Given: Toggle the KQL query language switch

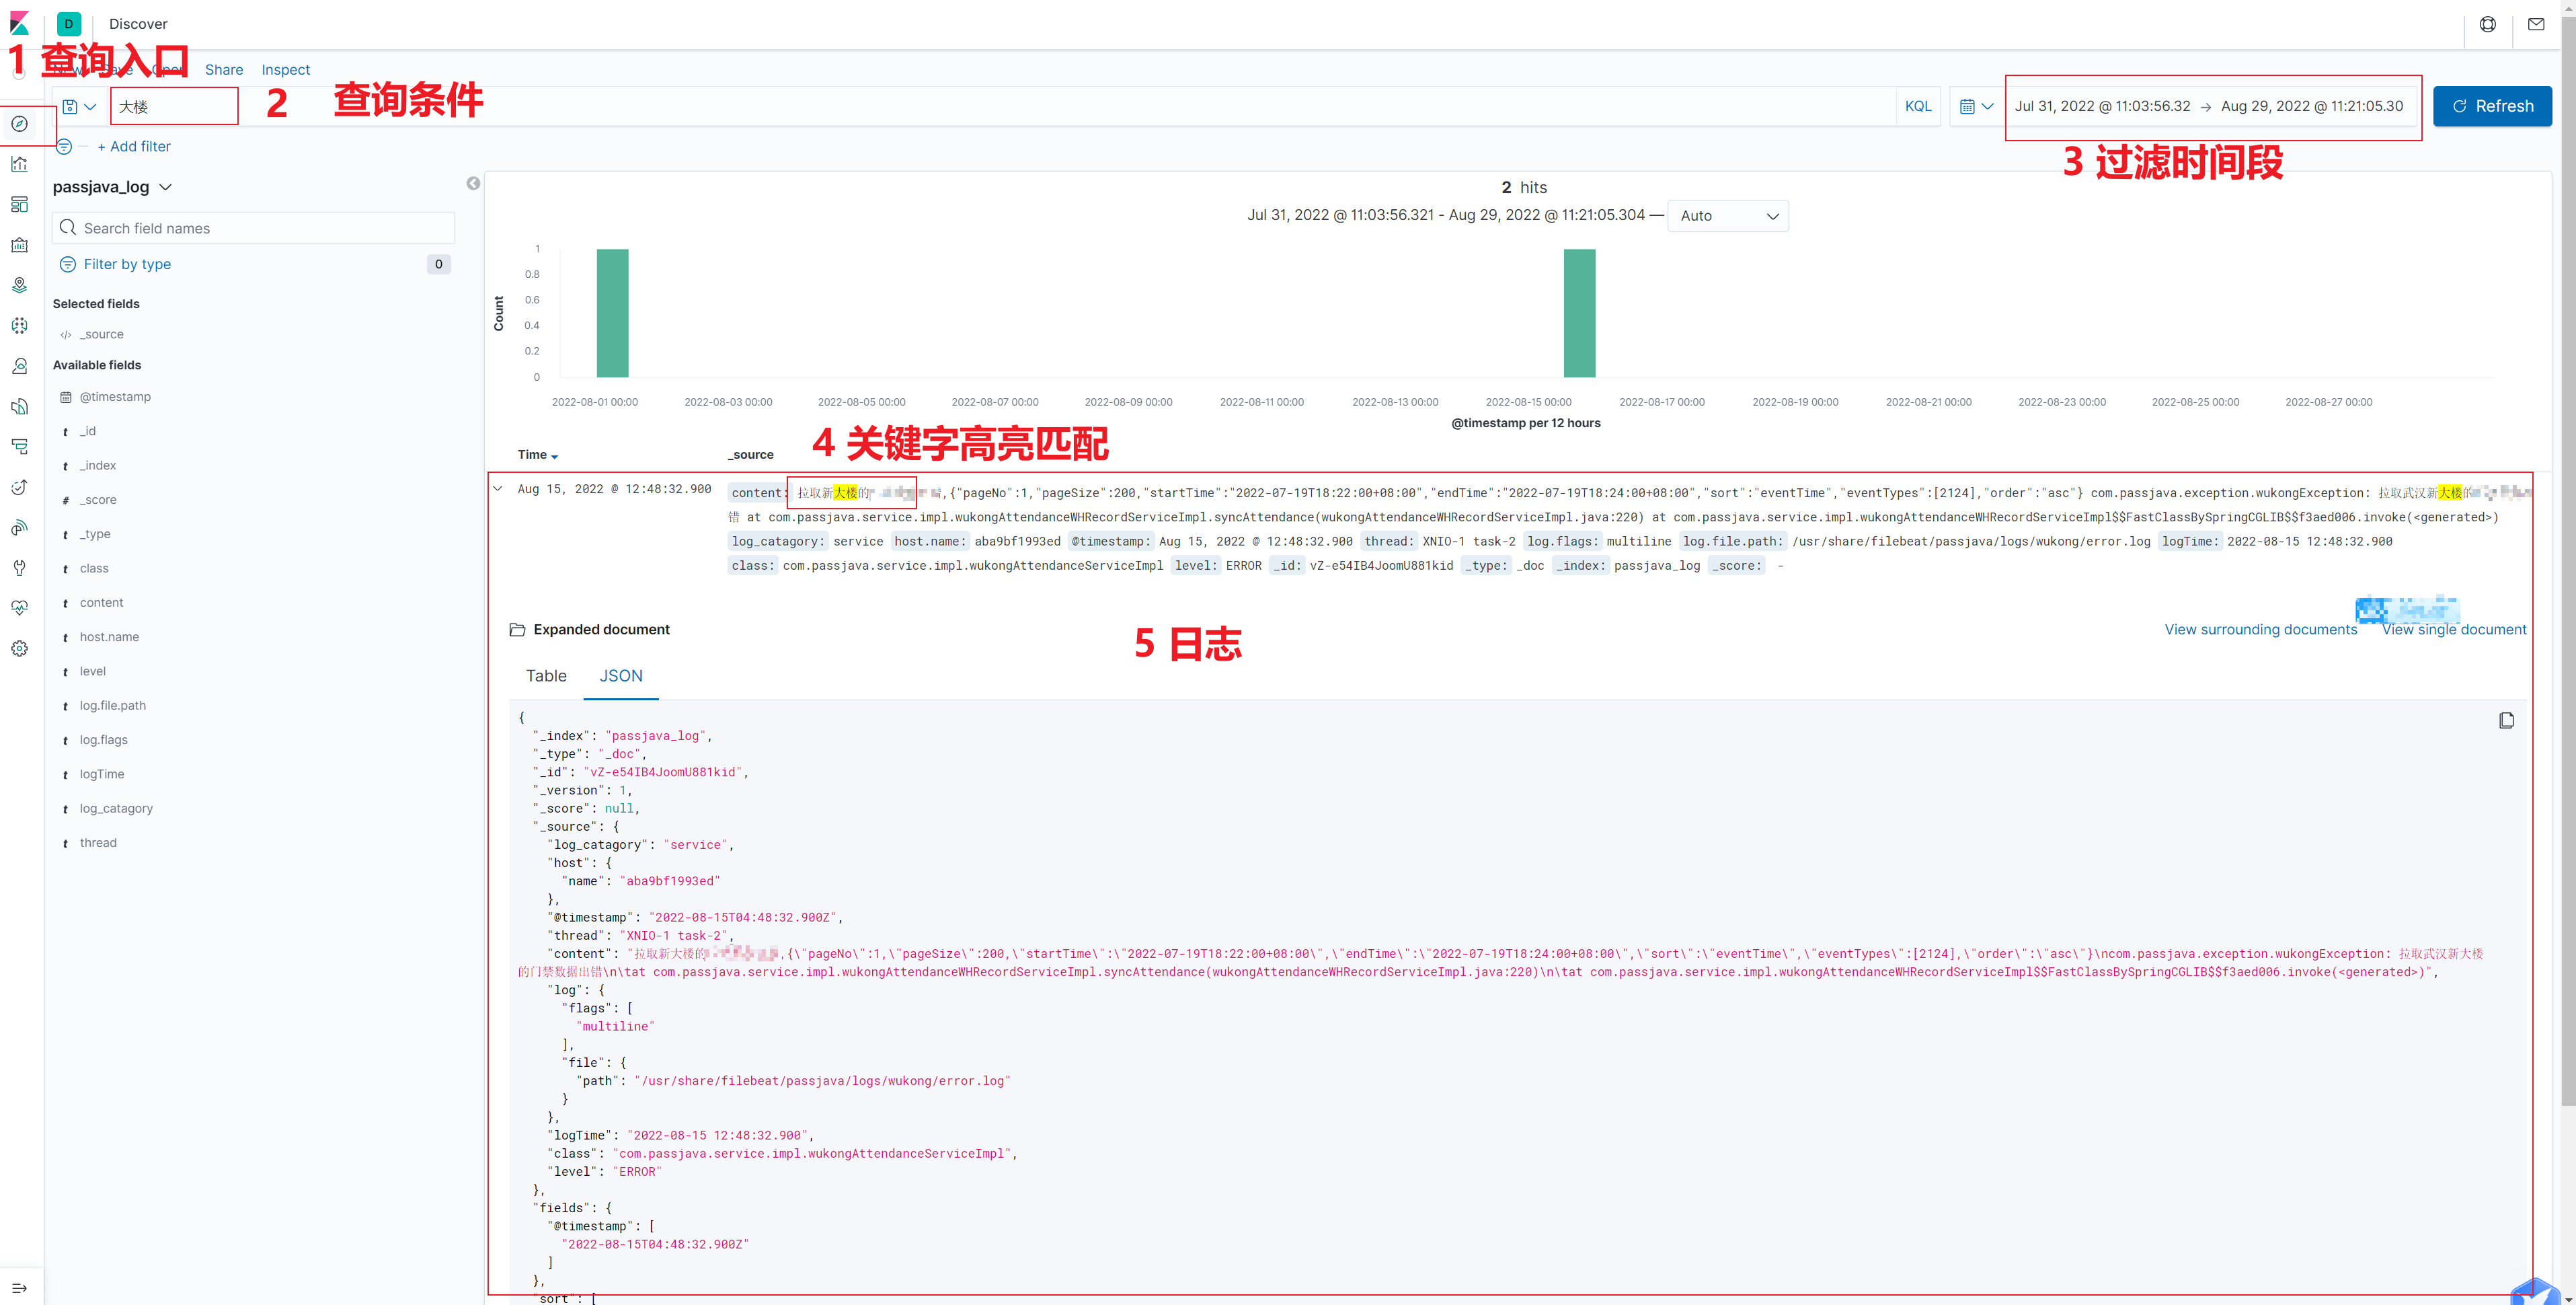Looking at the screenshot, I should [x=1918, y=106].
